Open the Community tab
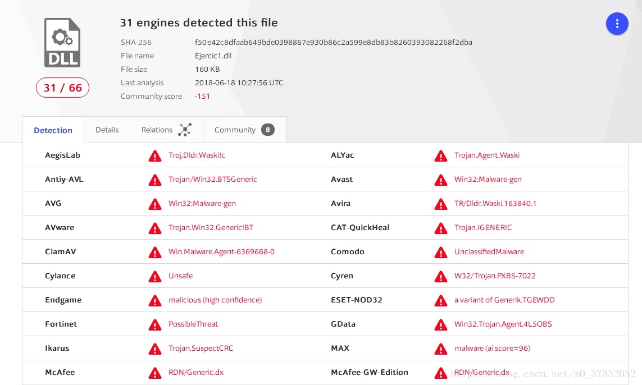The image size is (642, 385). pos(244,130)
